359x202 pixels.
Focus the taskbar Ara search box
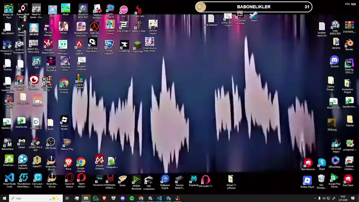(x=36, y=198)
